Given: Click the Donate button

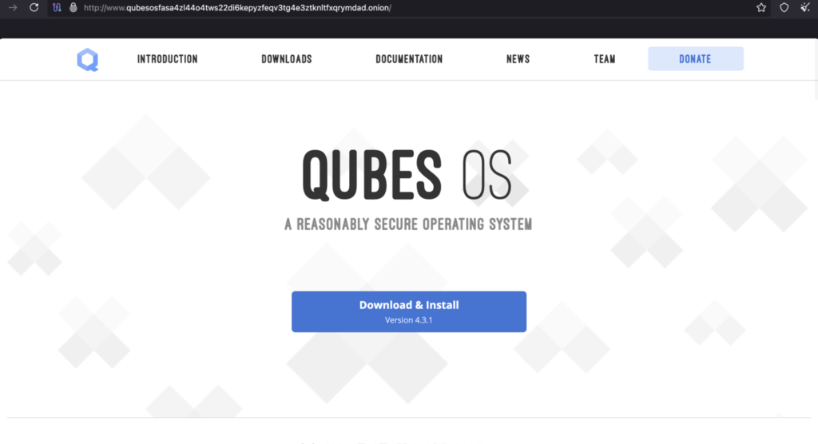Looking at the screenshot, I should [x=696, y=59].
